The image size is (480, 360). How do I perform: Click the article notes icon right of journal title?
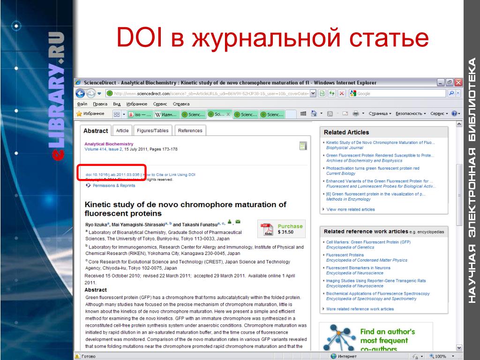point(303,146)
